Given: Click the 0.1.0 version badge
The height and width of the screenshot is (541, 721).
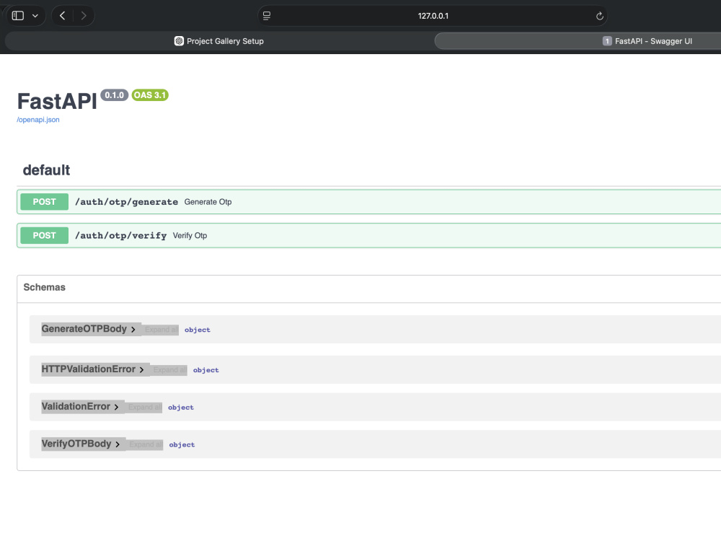Looking at the screenshot, I should [x=114, y=95].
